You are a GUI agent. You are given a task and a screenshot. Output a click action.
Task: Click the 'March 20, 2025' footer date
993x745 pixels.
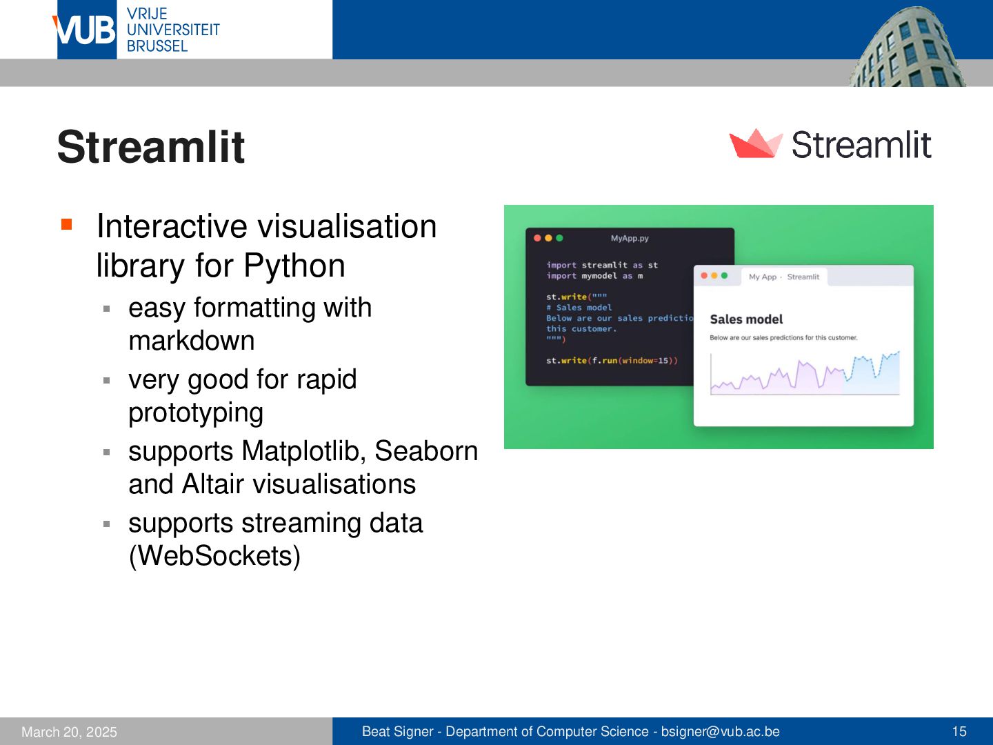[69, 732]
